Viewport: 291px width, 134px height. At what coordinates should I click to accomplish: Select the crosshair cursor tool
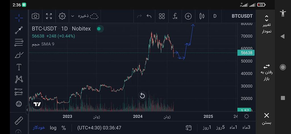[x=19, y=18]
